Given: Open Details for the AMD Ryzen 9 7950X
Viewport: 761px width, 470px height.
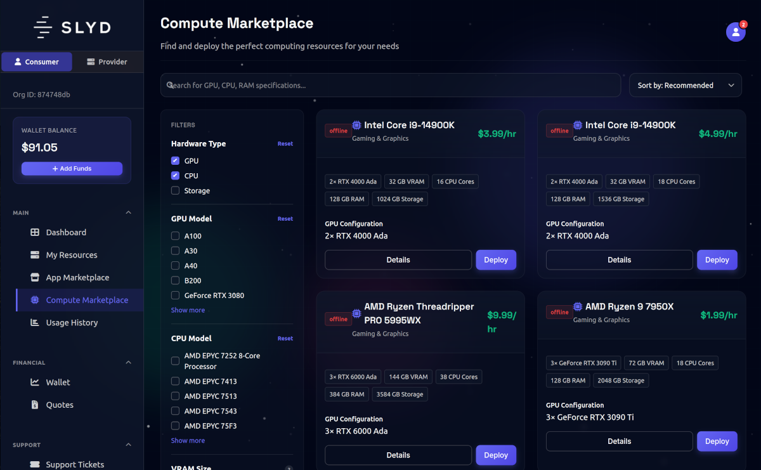Looking at the screenshot, I should tap(619, 441).
